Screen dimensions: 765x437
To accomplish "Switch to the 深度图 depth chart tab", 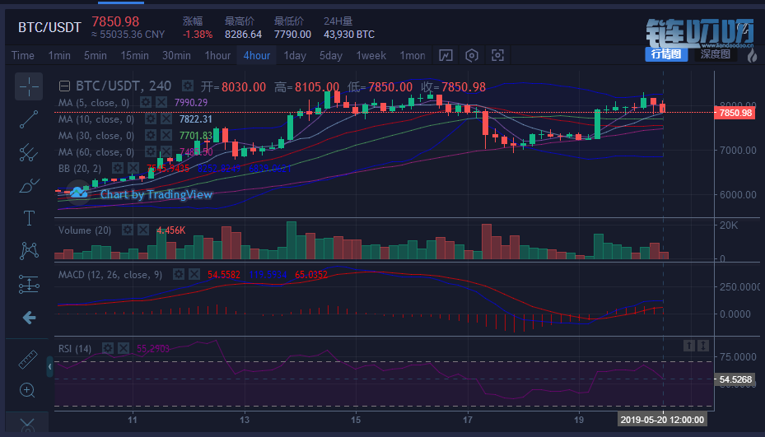I will [x=716, y=53].
